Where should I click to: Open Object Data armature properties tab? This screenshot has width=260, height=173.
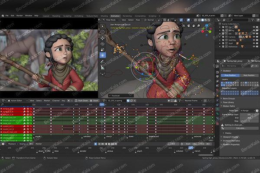coord(218,109)
